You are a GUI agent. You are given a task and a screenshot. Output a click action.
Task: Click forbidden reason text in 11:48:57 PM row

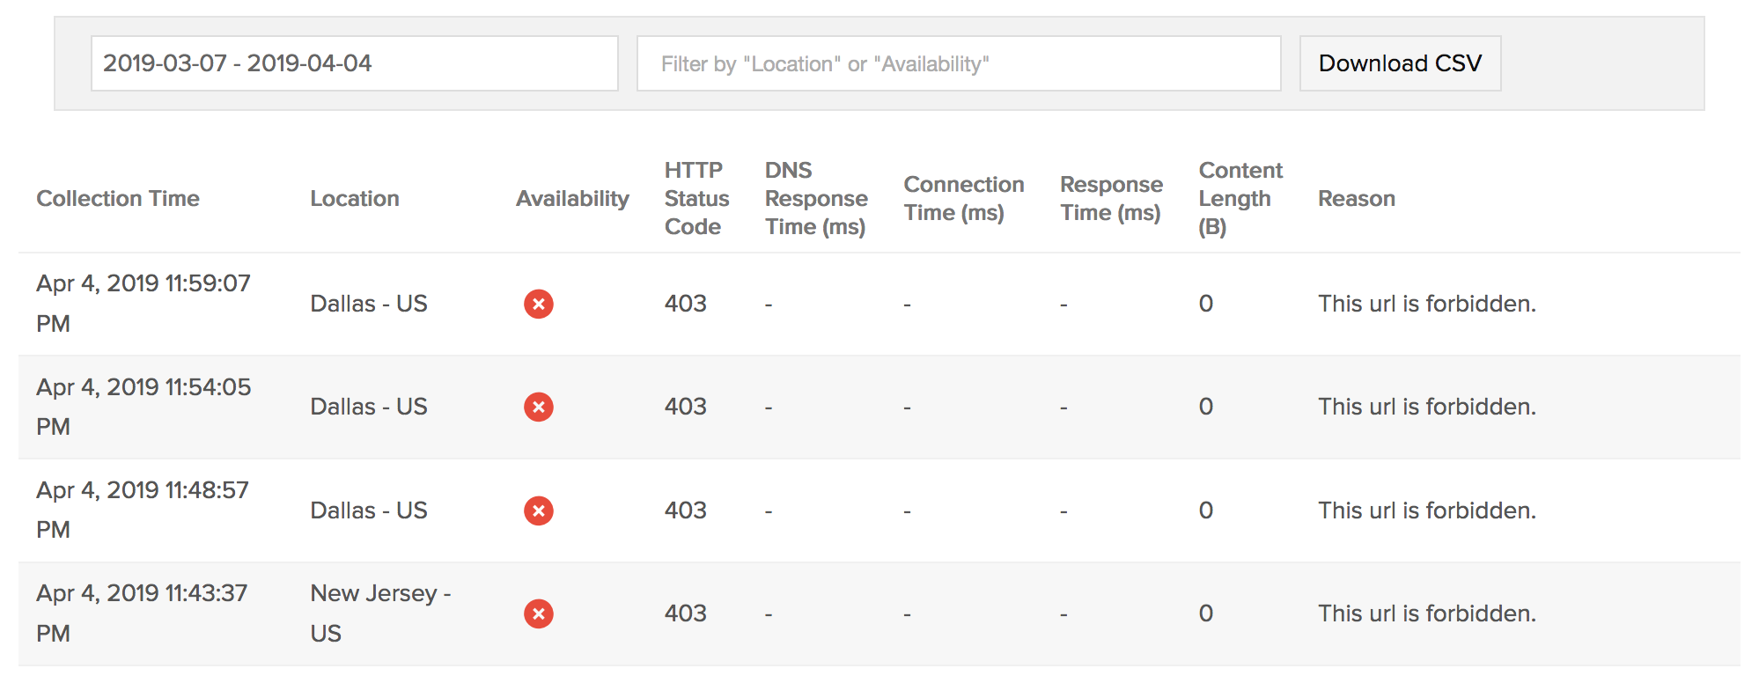click(x=1426, y=510)
